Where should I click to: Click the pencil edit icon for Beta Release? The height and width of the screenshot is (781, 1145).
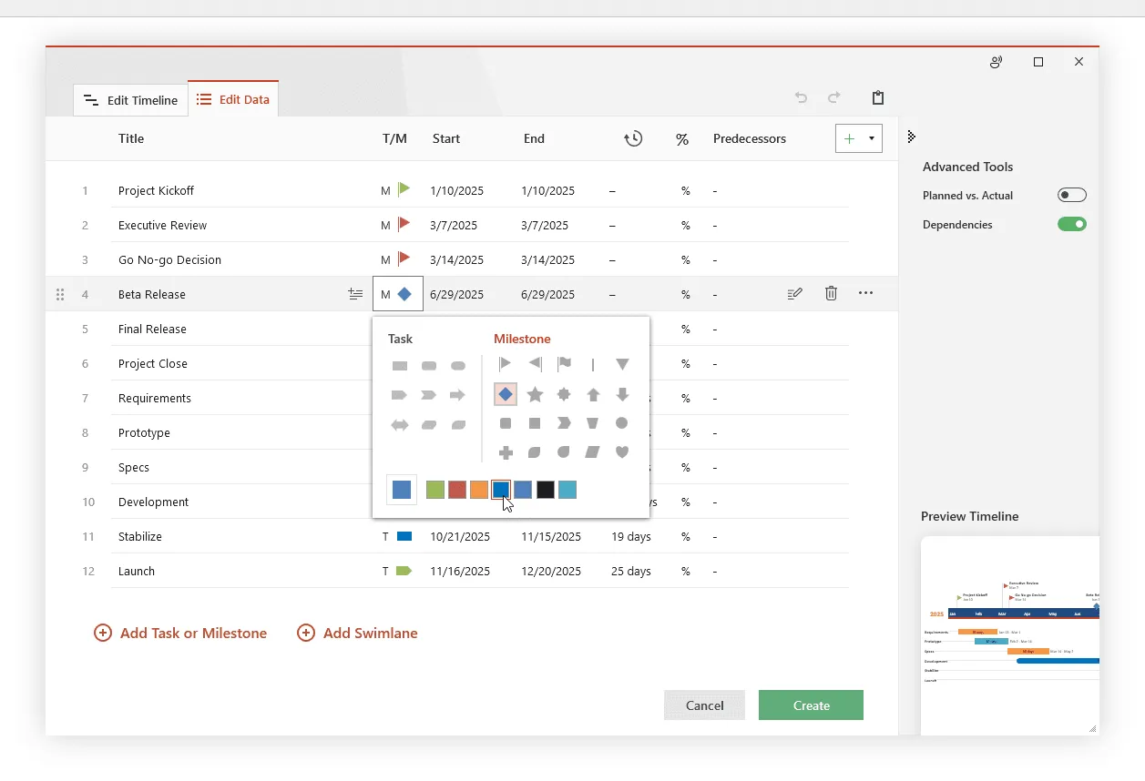tap(795, 293)
